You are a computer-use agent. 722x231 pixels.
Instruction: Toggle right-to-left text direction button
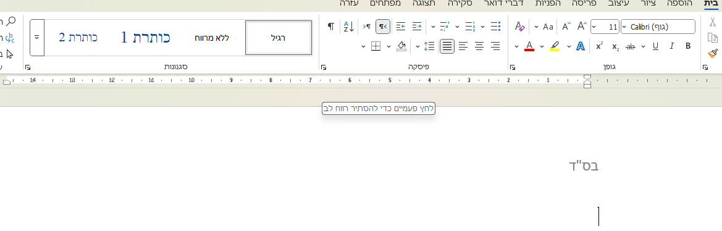coord(383,27)
